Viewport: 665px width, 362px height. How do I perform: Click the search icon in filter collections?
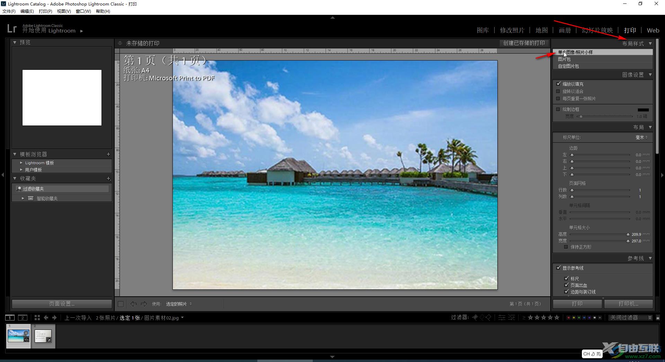(x=19, y=189)
